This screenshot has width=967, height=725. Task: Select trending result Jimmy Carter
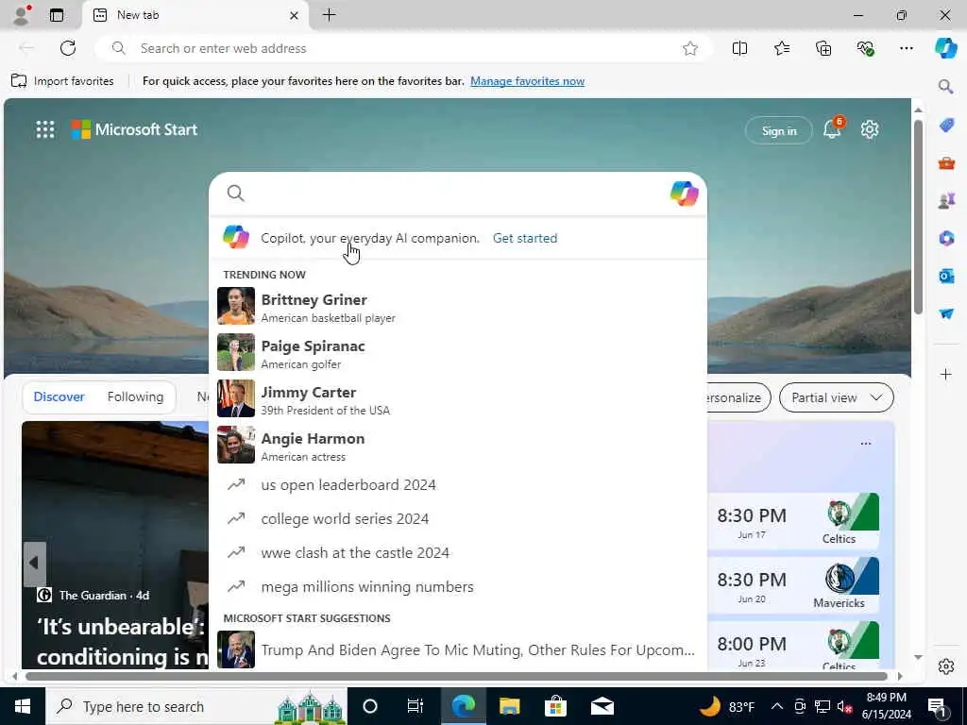click(458, 398)
